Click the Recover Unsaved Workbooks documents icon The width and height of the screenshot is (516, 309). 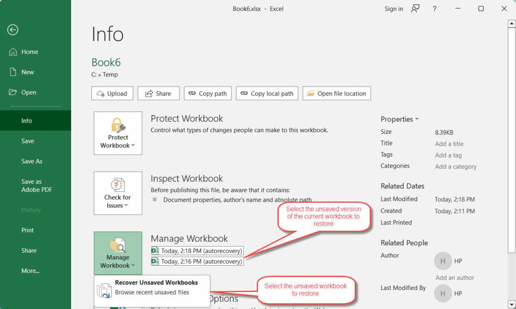(104, 290)
